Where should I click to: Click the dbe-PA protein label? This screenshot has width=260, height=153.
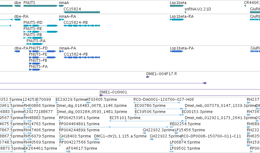point(21,48)
